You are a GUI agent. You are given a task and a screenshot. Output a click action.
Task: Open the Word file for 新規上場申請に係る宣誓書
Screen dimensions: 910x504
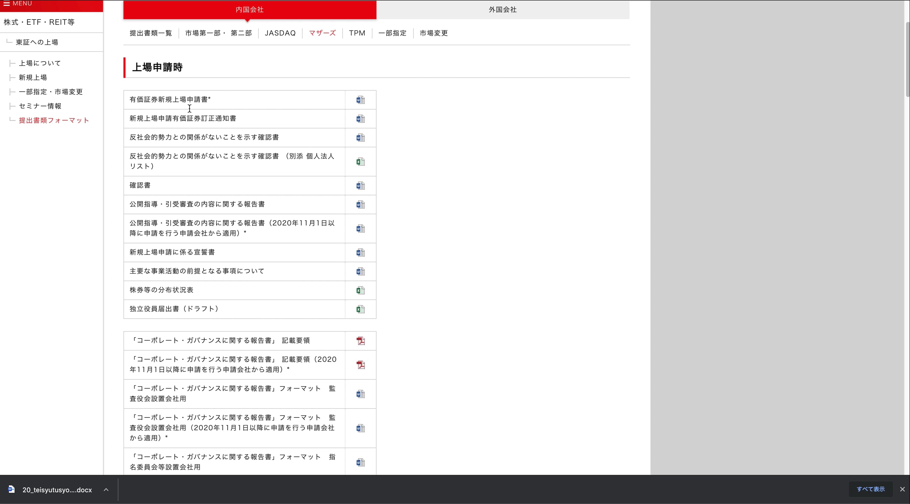point(360,252)
